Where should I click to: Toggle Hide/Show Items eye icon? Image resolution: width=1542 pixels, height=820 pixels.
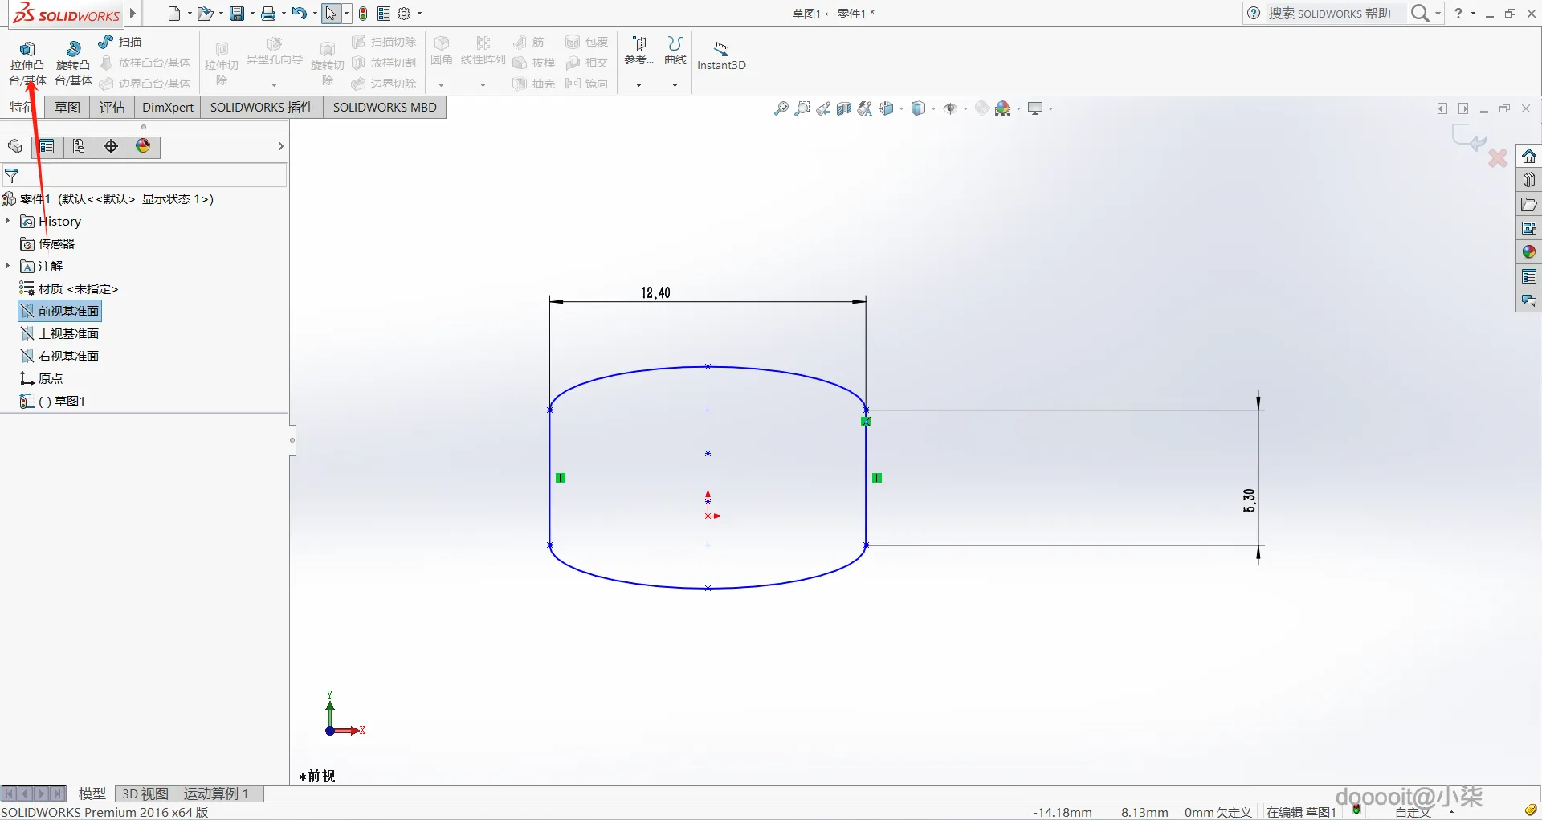pyautogui.click(x=950, y=108)
